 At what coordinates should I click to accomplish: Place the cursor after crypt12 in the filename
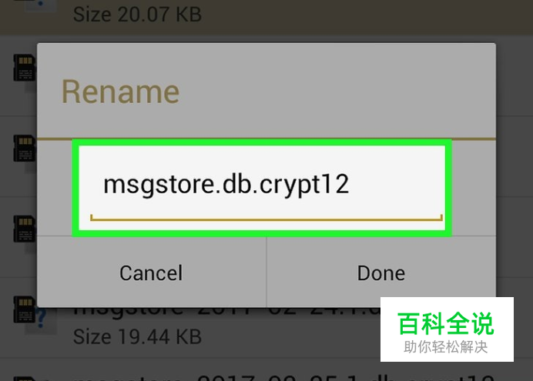point(350,185)
